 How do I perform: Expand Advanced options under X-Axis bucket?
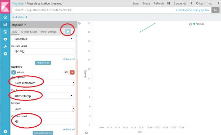pyautogui.click(x=69, y=129)
